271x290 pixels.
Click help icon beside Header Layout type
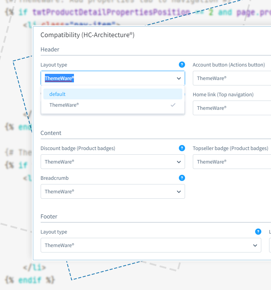182,65
